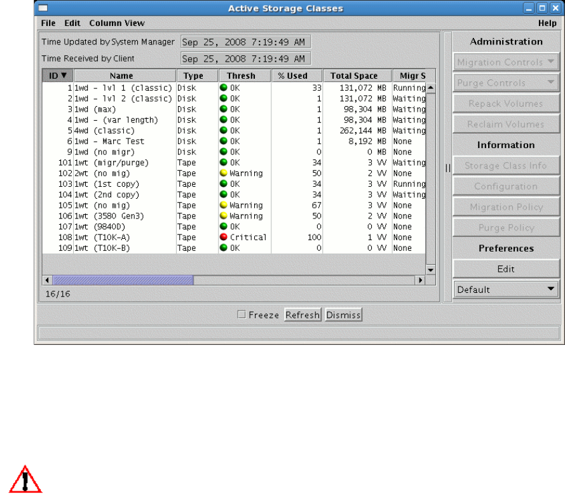The height and width of the screenshot is (498, 565).
Task: Click the red warning triangle icon
Action: pos(26,480)
